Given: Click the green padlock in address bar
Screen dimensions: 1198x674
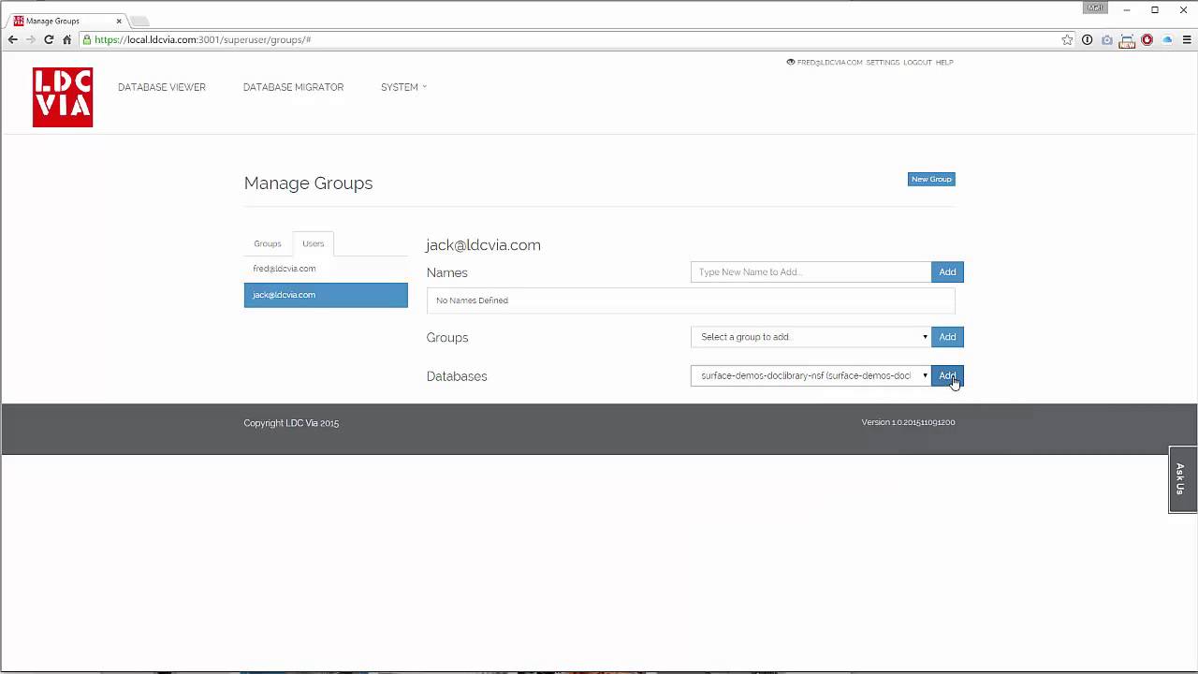Looking at the screenshot, I should (x=86, y=39).
